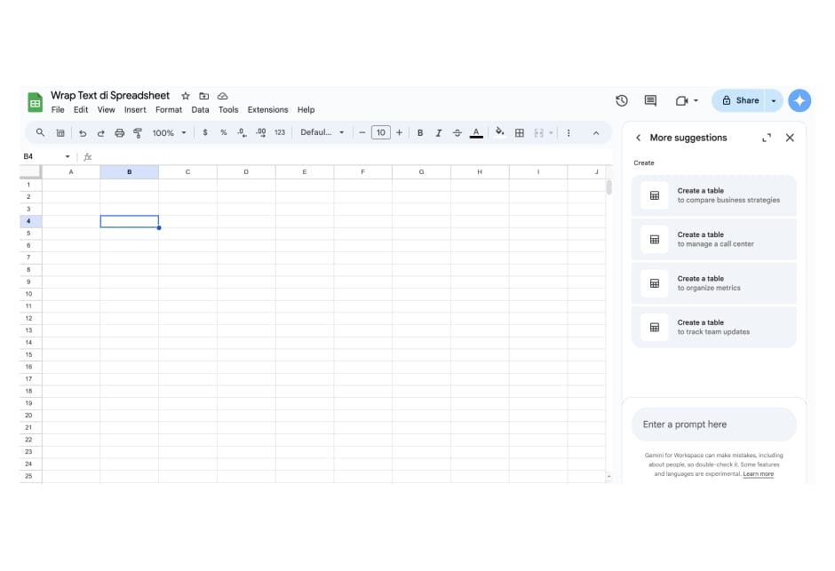Open the Learn more link

(759, 474)
